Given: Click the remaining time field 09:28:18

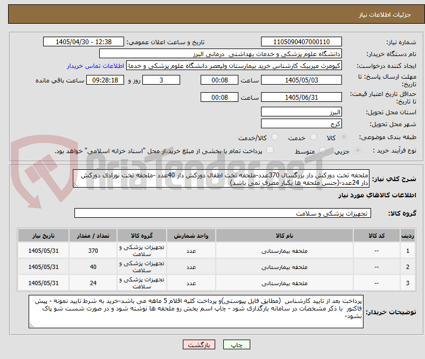Looking at the screenshot, I should point(105,80).
